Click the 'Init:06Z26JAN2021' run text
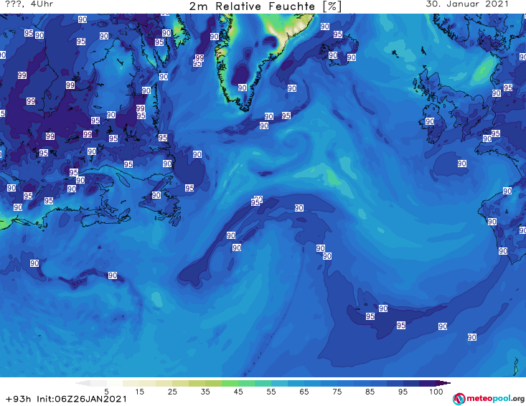The image size is (526, 406). [82, 399]
